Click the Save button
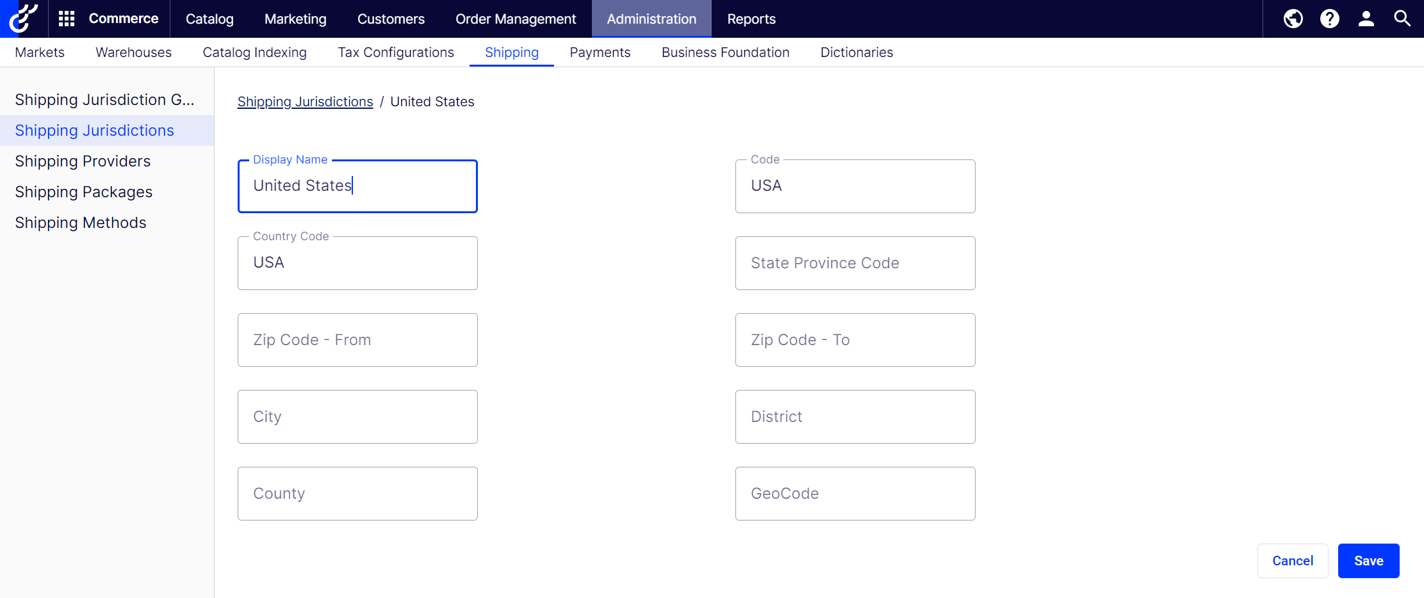Viewport: 1424px width, 598px height. (1368, 561)
